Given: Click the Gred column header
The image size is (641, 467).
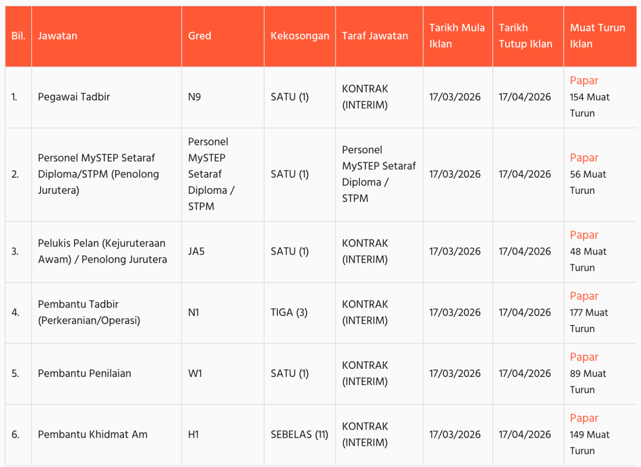Looking at the screenshot, I should (x=200, y=36).
